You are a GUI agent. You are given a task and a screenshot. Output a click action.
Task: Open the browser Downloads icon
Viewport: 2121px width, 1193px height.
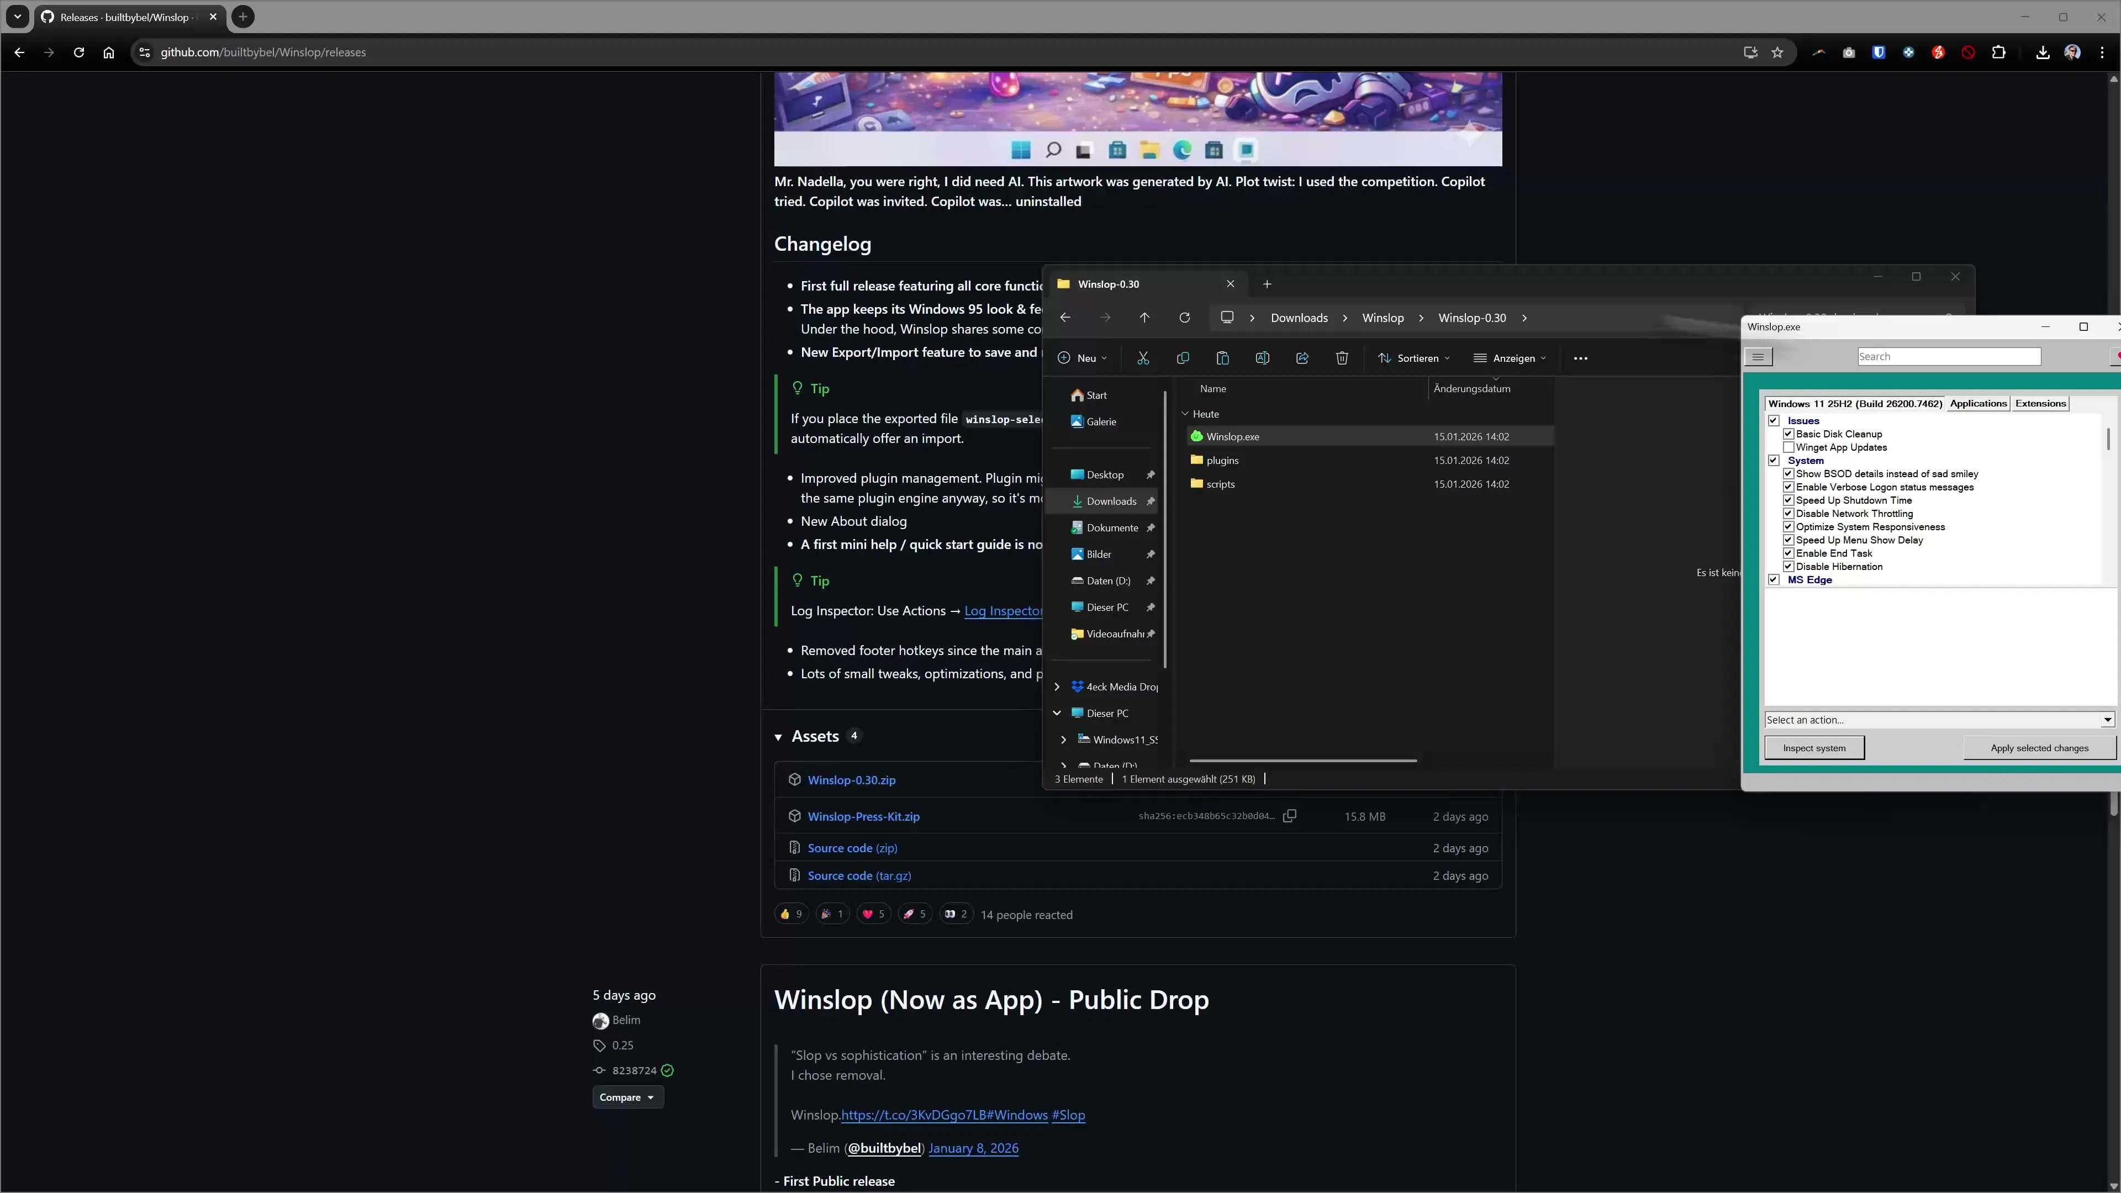click(x=2042, y=52)
